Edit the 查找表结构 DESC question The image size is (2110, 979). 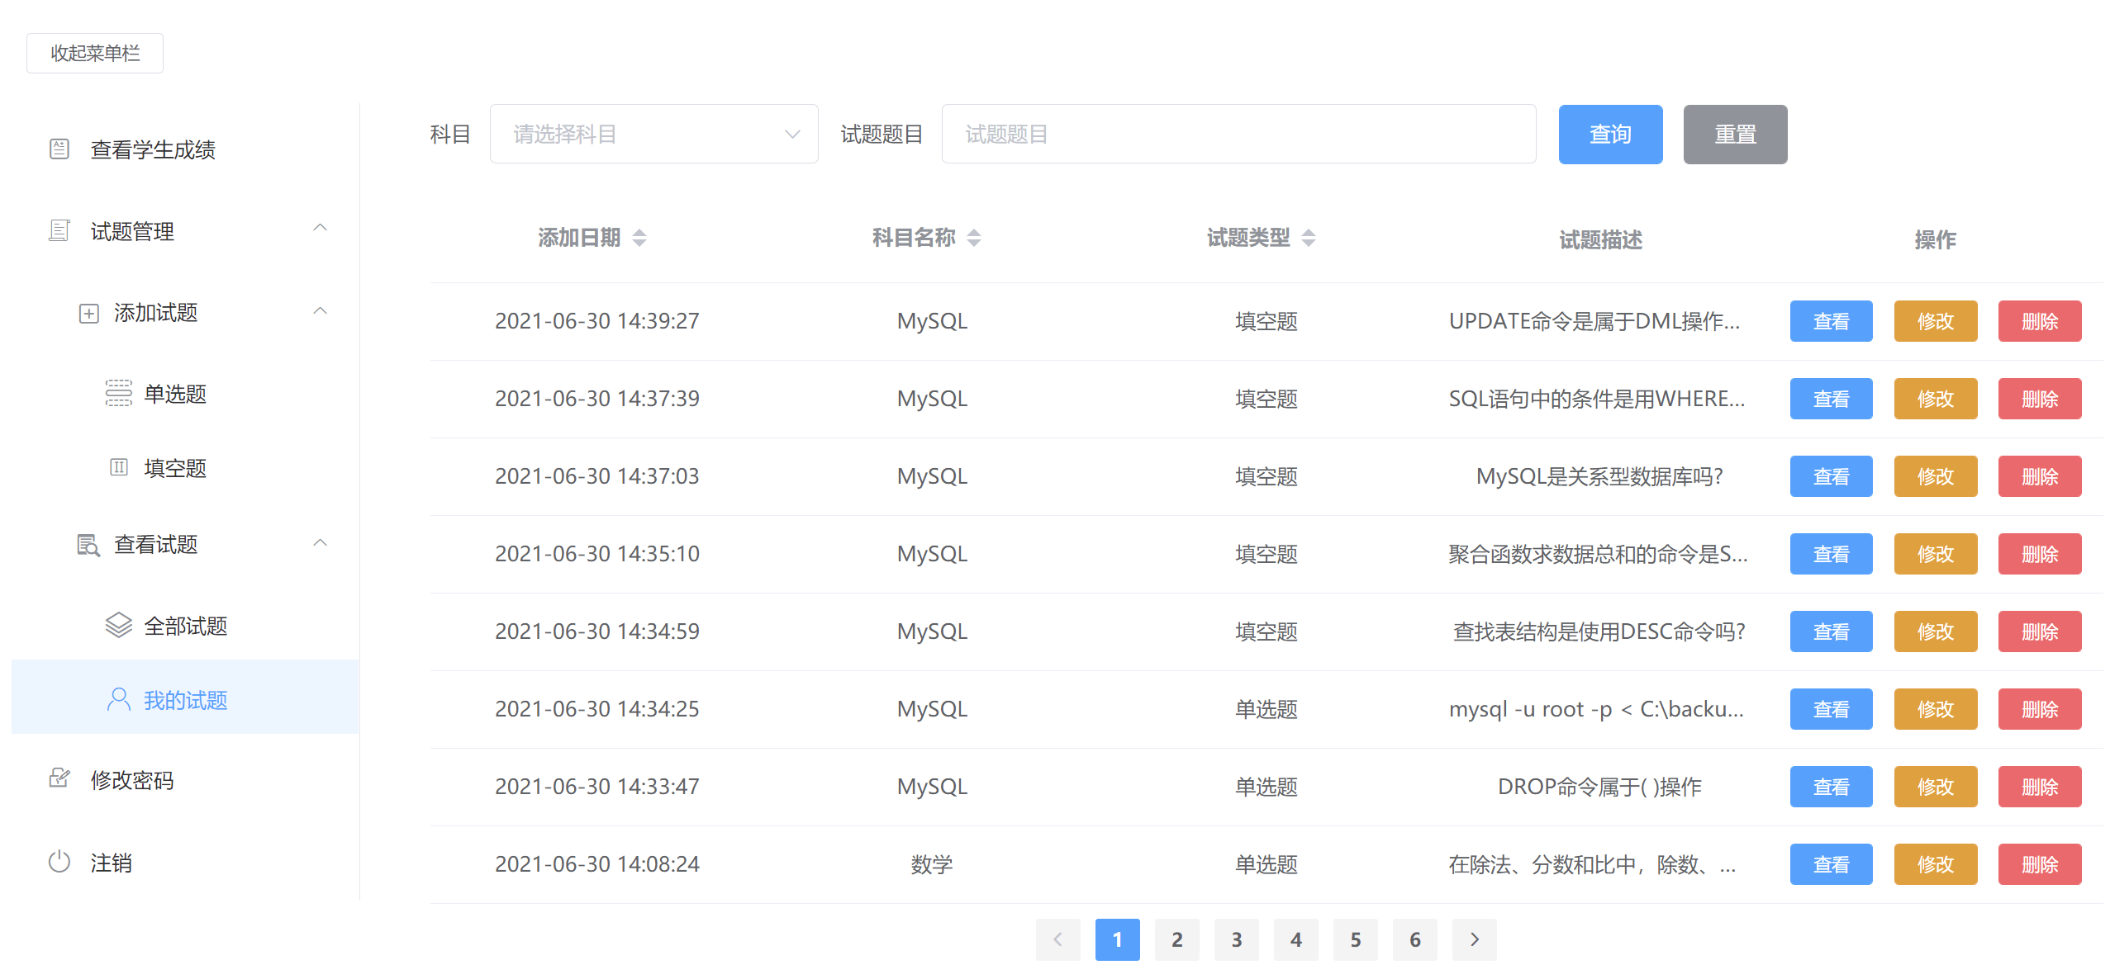tap(1936, 631)
